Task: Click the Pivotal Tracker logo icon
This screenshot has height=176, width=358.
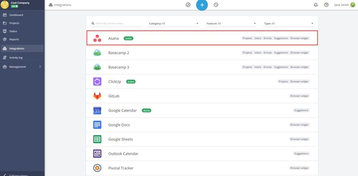Action: 97,168
